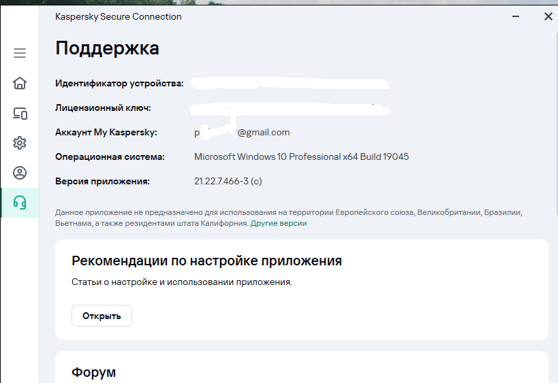Click the 'Идентификатор устройства:' label
Viewport: 558px width, 383px height.
119,84
